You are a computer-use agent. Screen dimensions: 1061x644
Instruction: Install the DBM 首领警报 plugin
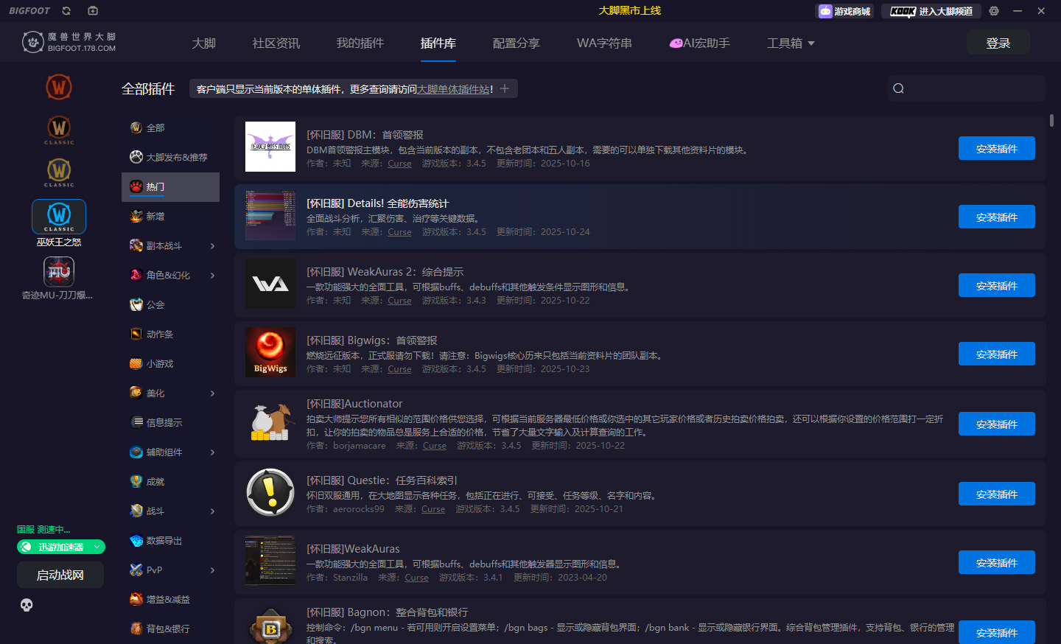coord(997,148)
